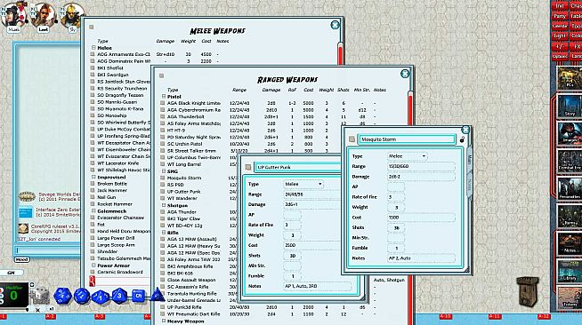The width and height of the screenshot is (582, 325).
Task: Click the GM identity button
Action: coord(12,273)
